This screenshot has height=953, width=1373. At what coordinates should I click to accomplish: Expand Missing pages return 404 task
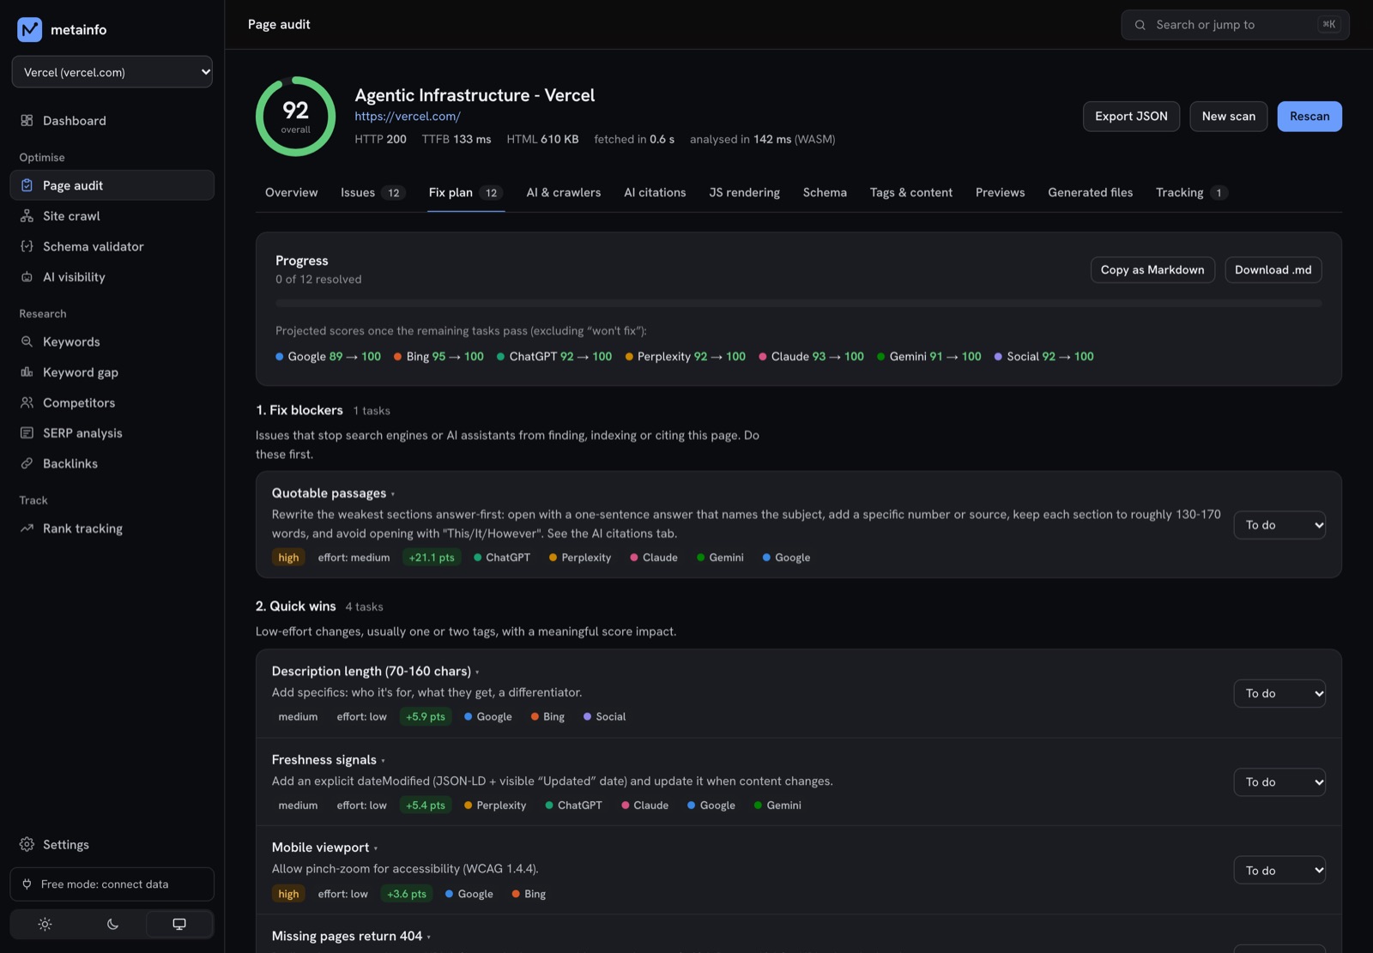[x=352, y=936]
